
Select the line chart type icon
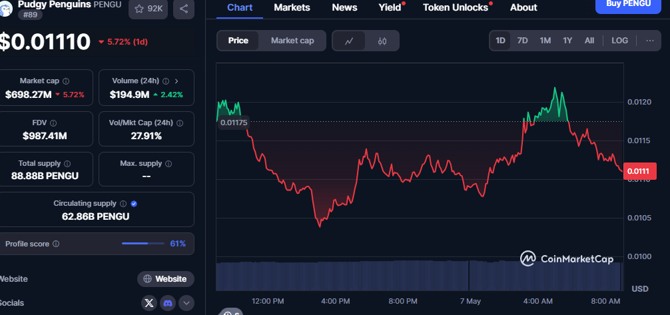click(349, 41)
